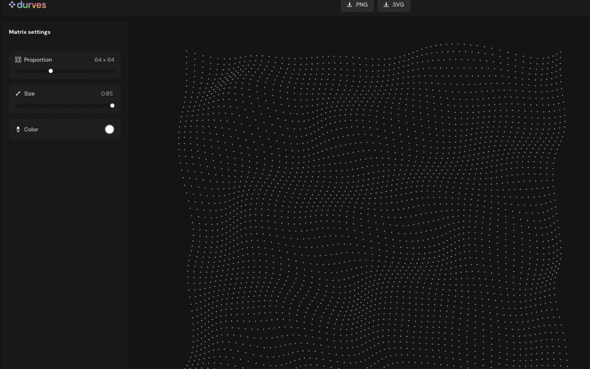This screenshot has width=590, height=369.
Task: Click the Size resize arrow icon
Action: (18, 93)
